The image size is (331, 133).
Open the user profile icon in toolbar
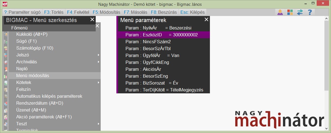pyautogui.click(x=280, y=12)
